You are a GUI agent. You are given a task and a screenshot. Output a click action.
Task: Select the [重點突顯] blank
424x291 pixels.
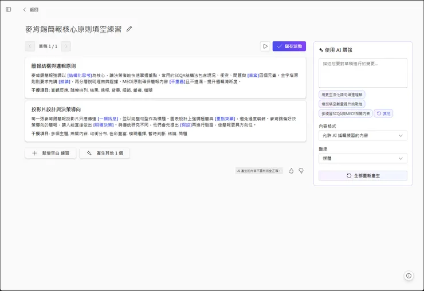(225, 119)
